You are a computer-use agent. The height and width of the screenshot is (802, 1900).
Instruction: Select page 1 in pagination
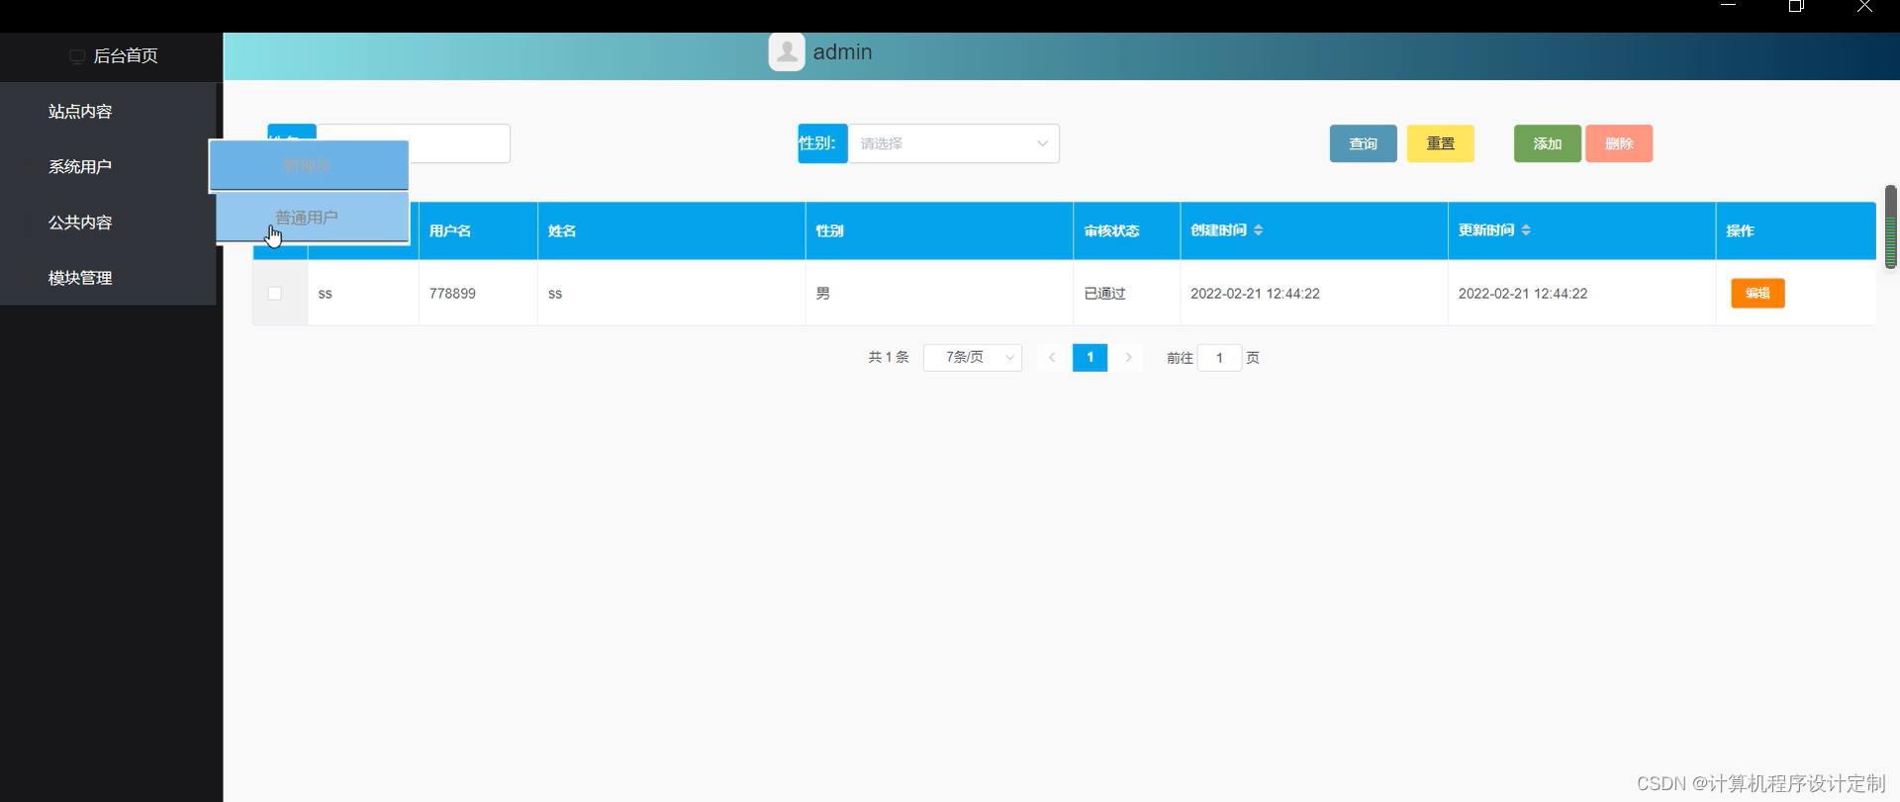1090,357
